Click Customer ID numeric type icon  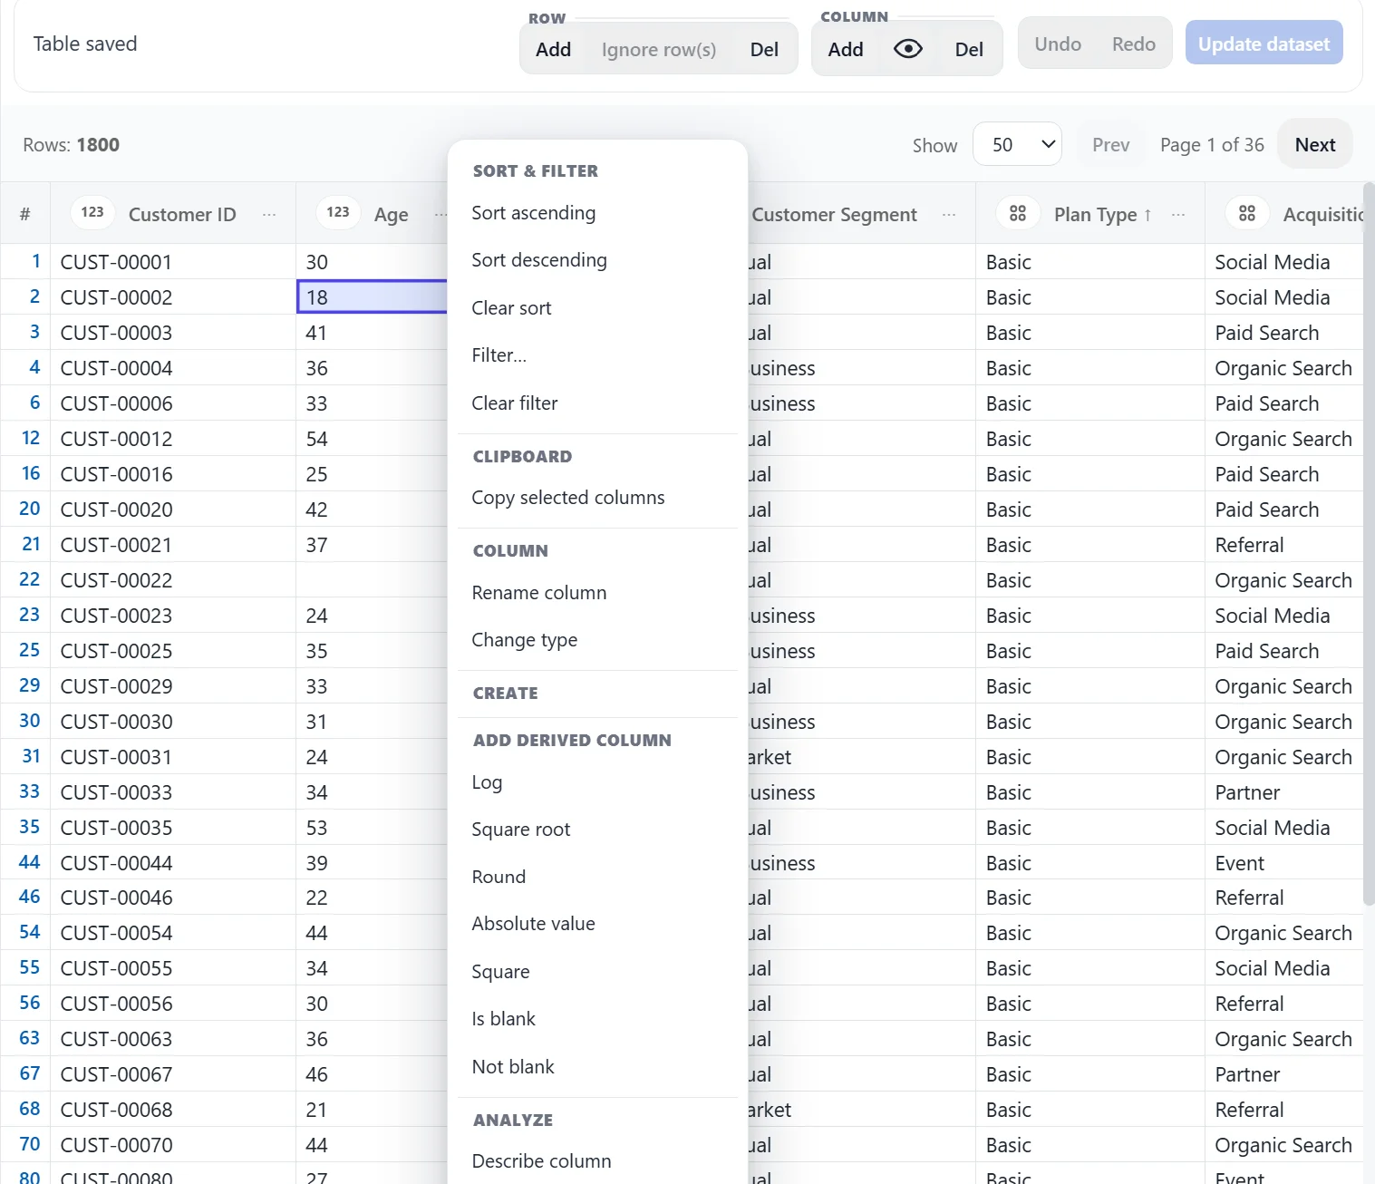92,212
